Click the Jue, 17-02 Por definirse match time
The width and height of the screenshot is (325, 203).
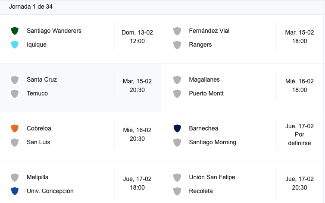coord(300,134)
